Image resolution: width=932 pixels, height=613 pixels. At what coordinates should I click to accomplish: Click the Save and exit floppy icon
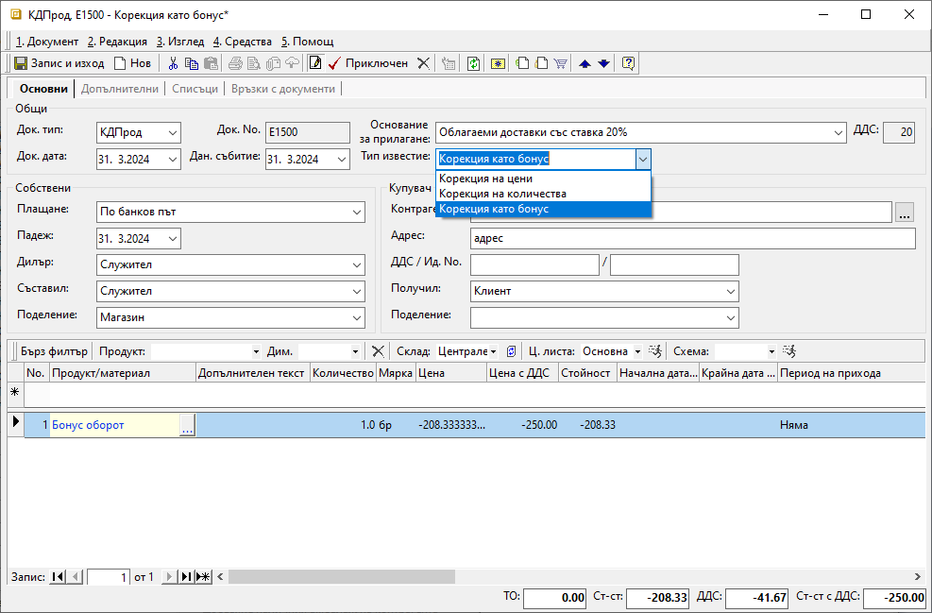(21, 63)
